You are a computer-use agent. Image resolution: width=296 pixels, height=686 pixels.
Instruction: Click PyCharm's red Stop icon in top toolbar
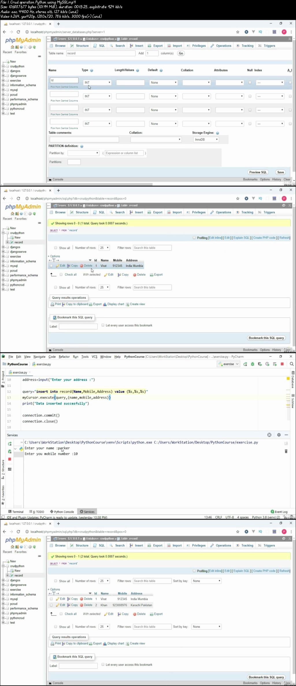pyautogui.click(x=282, y=364)
